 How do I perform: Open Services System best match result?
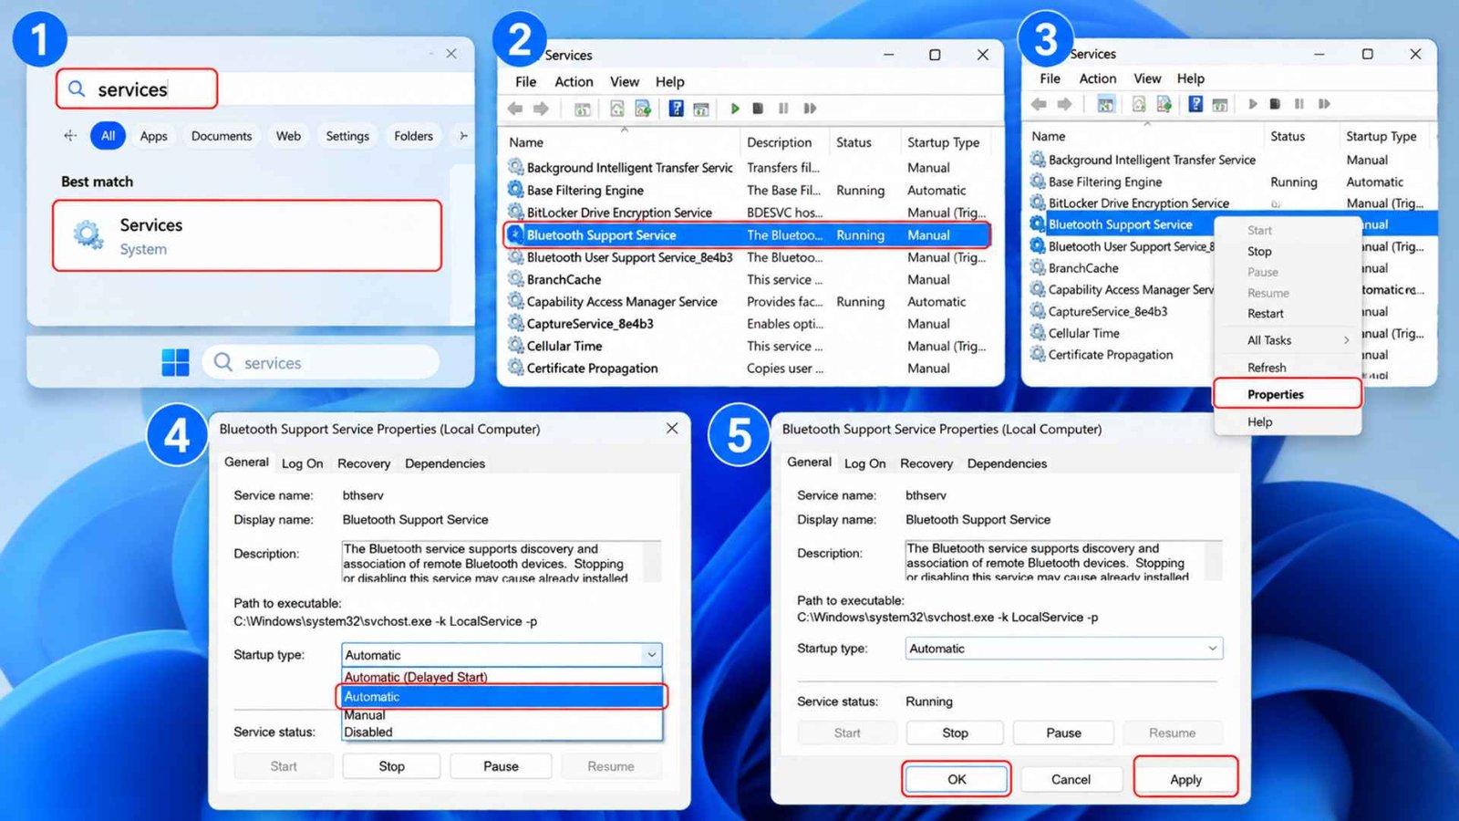pos(247,236)
